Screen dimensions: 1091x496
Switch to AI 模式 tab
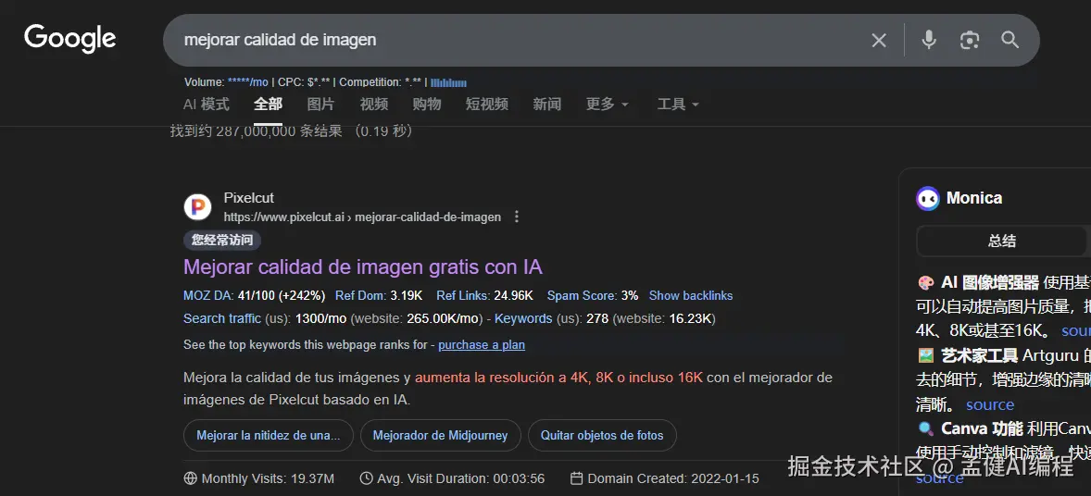(x=206, y=105)
